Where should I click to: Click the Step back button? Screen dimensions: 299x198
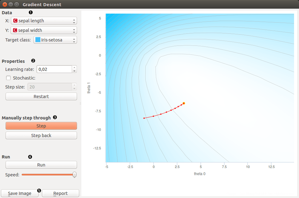pyautogui.click(x=41, y=135)
